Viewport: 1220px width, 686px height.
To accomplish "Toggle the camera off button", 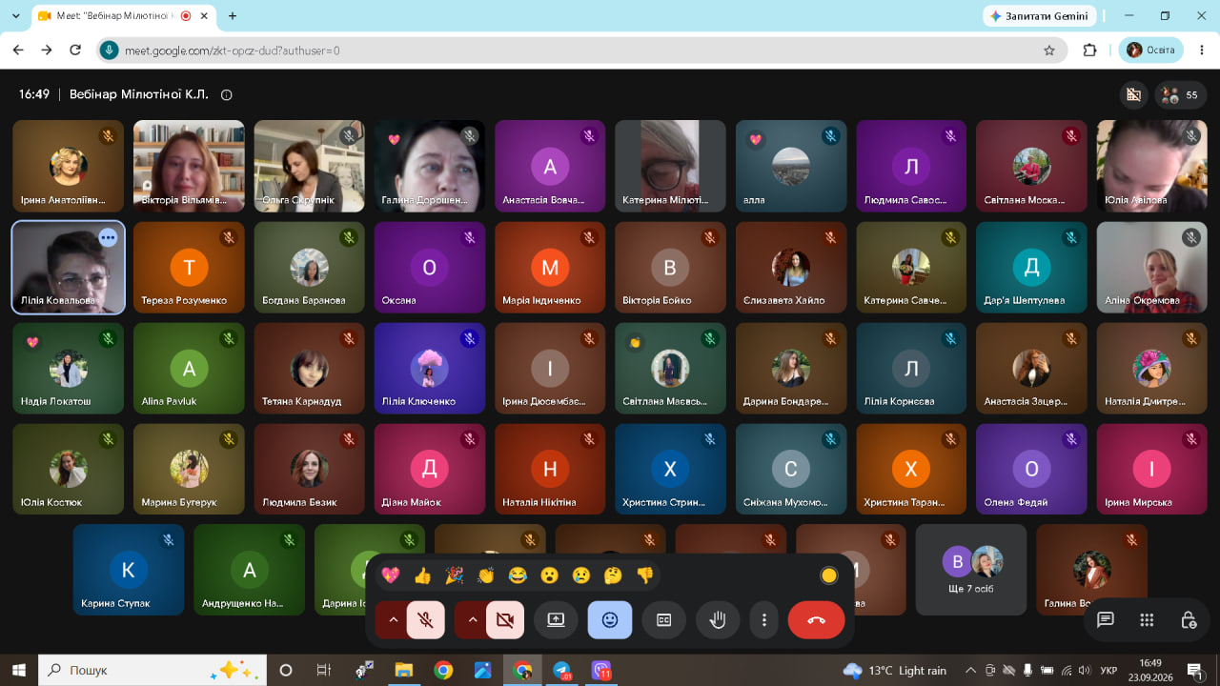I will pos(505,620).
